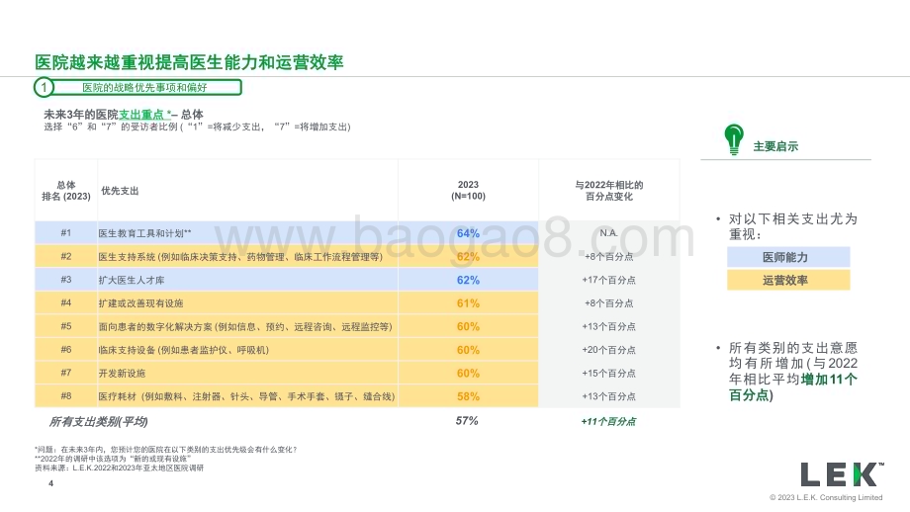The width and height of the screenshot is (910, 512).
Task: Select the 面向患者的数字化解决方案 row label
Action: (245, 326)
